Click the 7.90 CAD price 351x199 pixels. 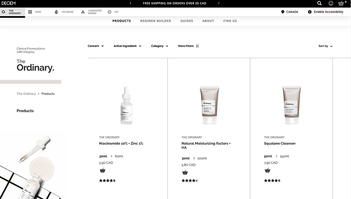(271, 163)
